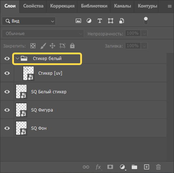
Task: Filter by shape layers icon
Action: pos(111,21)
